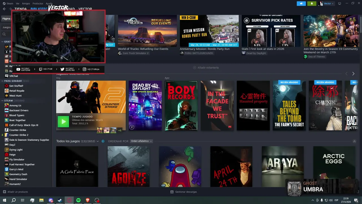Click the Añadir un producto button
This screenshot has width=362, height=204.
point(16,192)
